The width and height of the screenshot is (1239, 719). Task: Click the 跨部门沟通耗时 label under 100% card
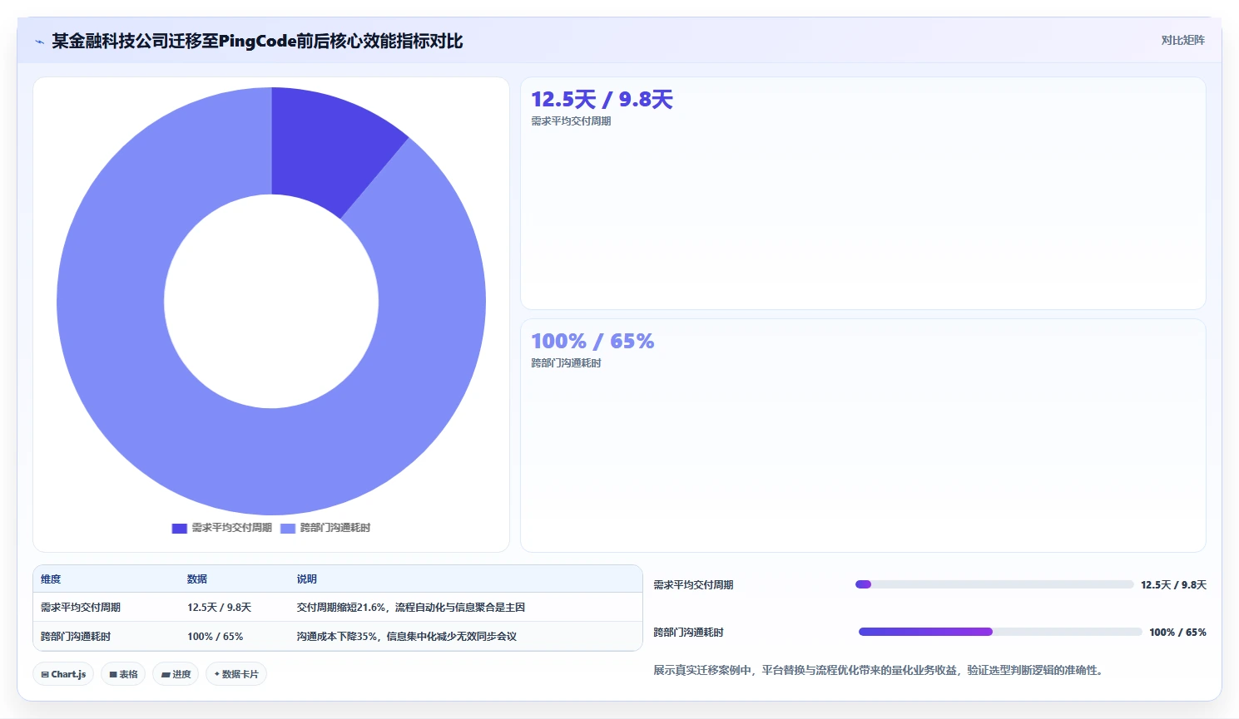pos(566,363)
